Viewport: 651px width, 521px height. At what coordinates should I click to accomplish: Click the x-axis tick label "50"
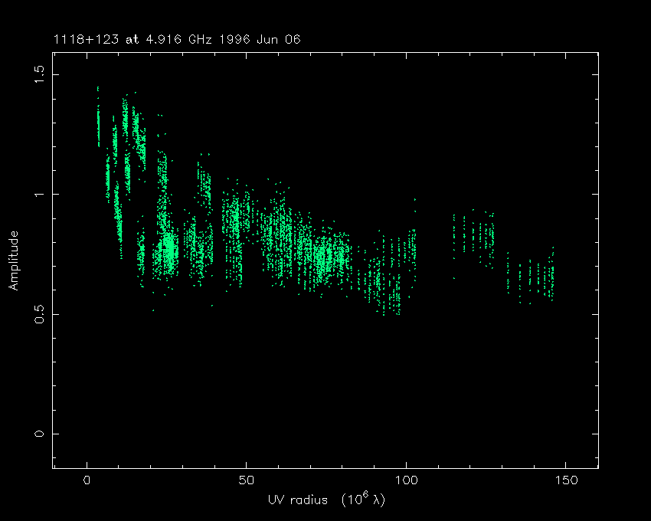point(247,480)
